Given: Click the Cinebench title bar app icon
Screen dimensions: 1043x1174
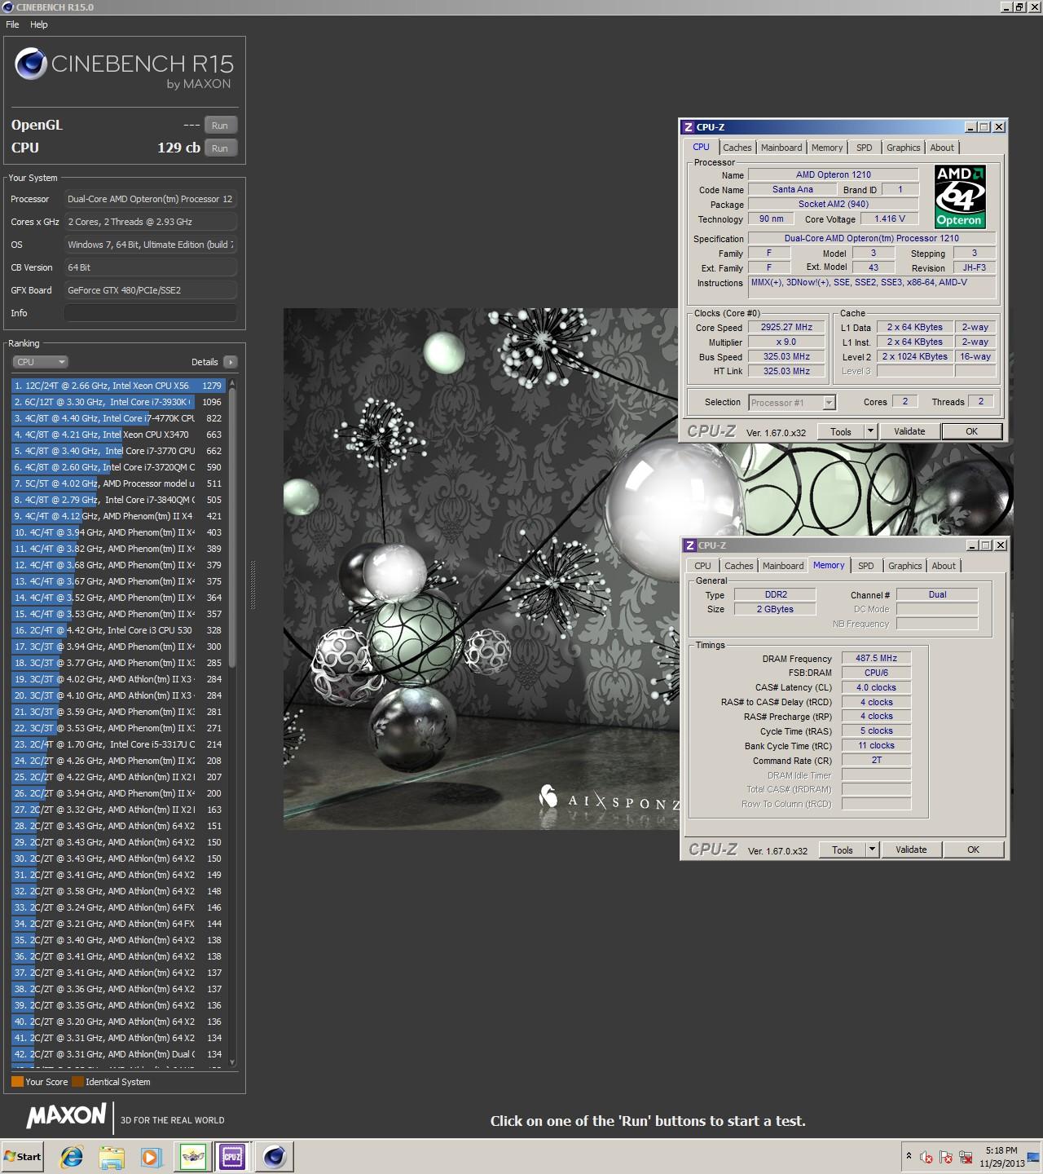Looking at the screenshot, I should click(x=8, y=7).
